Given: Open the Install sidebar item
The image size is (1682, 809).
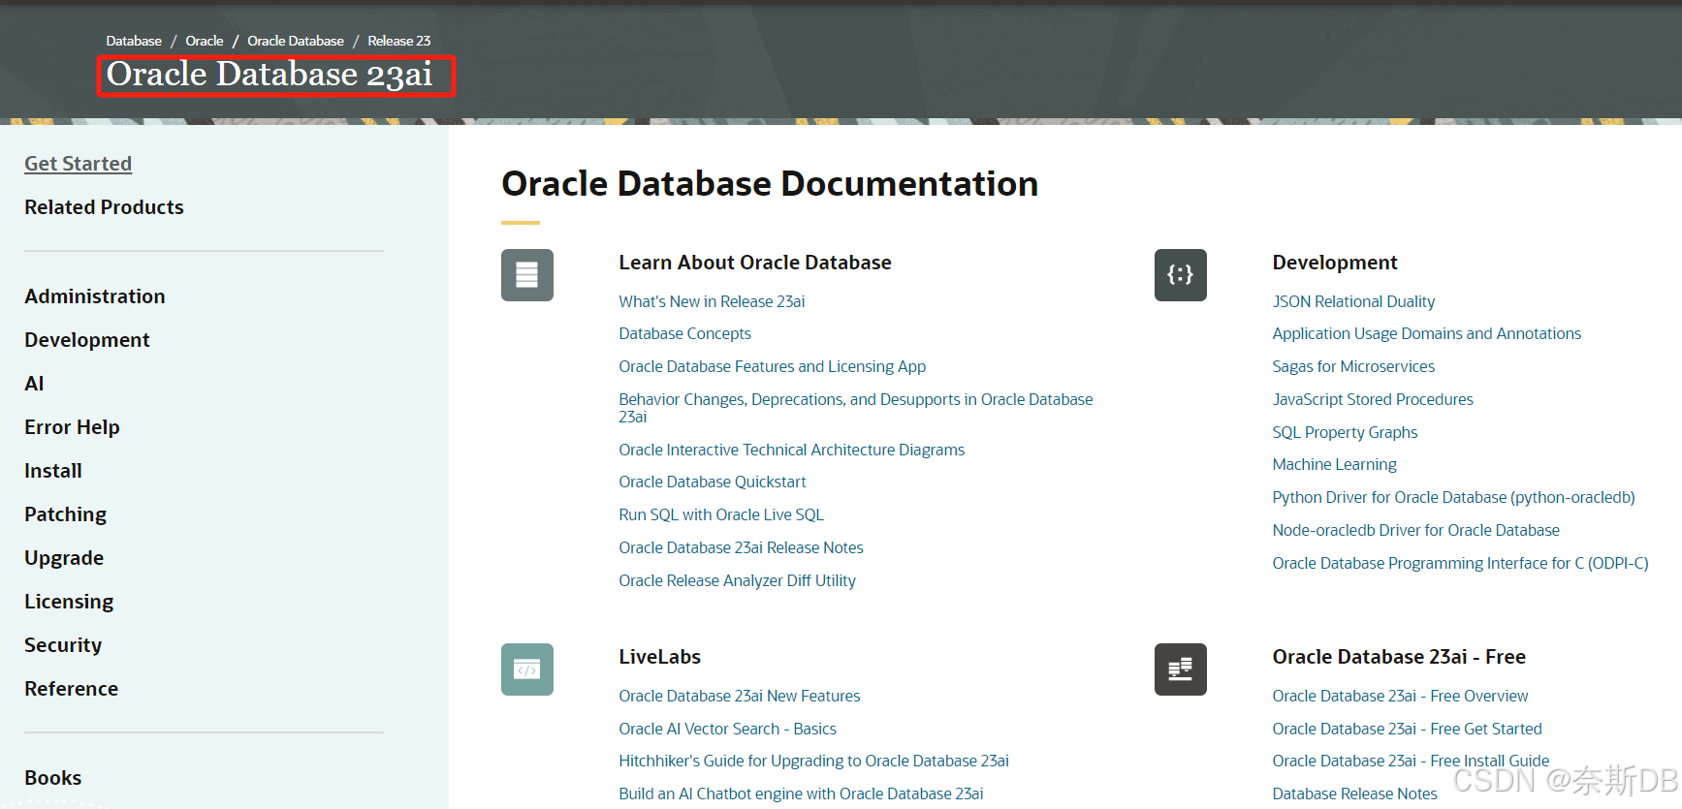Looking at the screenshot, I should [x=53, y=471].
